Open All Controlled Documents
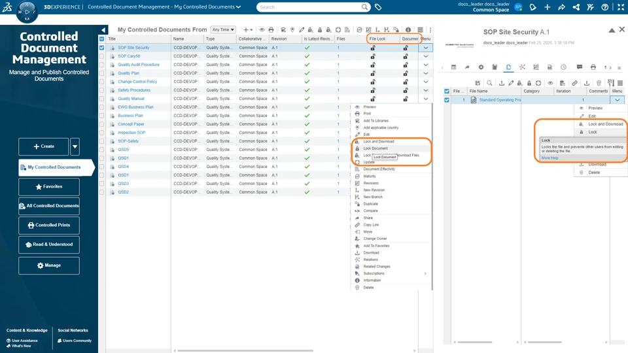Screen dimensions: 628x353 pos(49,206)
